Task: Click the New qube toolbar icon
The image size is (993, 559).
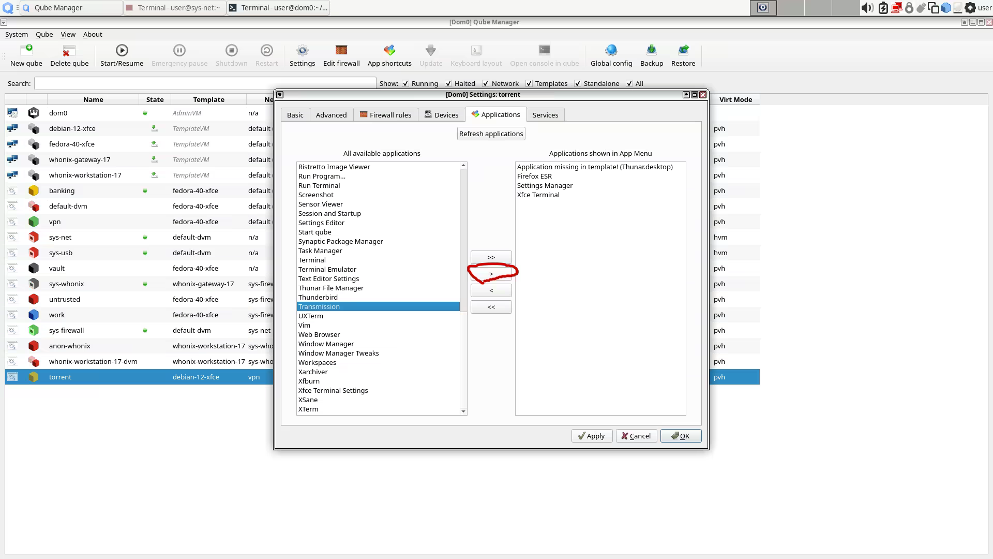Action: coord(26,50)
